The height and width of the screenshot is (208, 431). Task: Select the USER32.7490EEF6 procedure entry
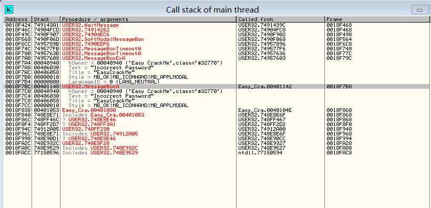[86, 44]
